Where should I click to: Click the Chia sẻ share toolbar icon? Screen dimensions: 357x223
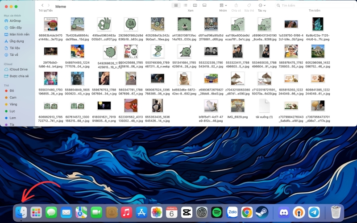[x=236, y=5]
